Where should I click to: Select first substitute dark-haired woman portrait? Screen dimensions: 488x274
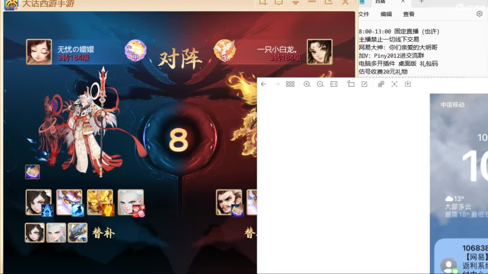[x=35, y=233]
